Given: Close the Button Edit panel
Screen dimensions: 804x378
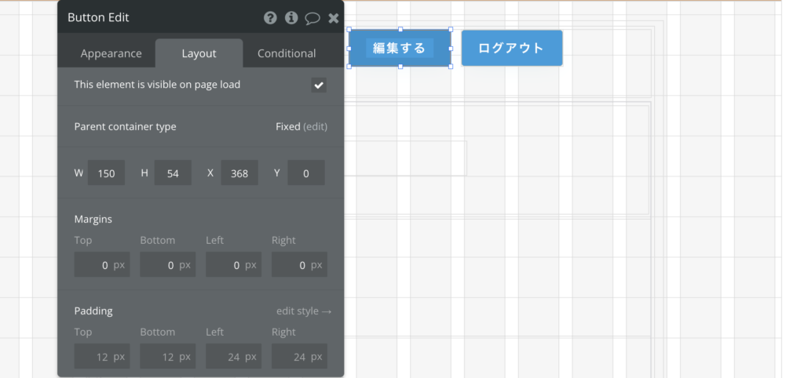Looking at the screenshot, I should click(x=333, y=18).
